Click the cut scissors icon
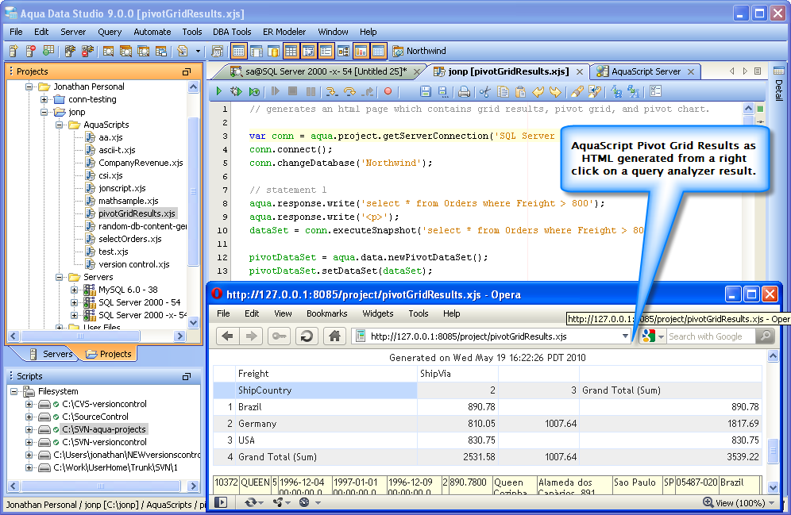This screenshot has height=515, width=791. 484,92
